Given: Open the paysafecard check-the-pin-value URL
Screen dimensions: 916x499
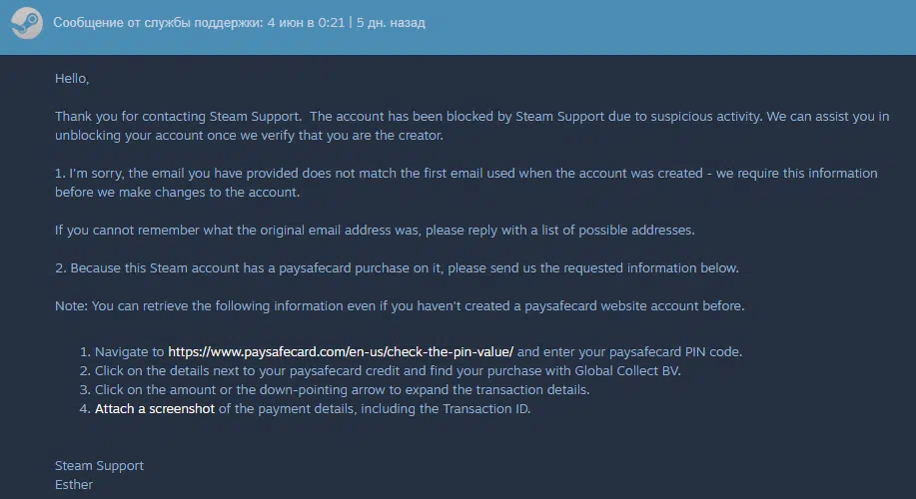Looking at the screenshot, I should pos(341,352).
